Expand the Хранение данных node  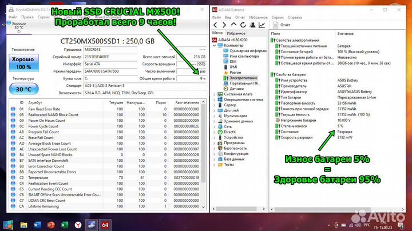(x=214, y=121)
